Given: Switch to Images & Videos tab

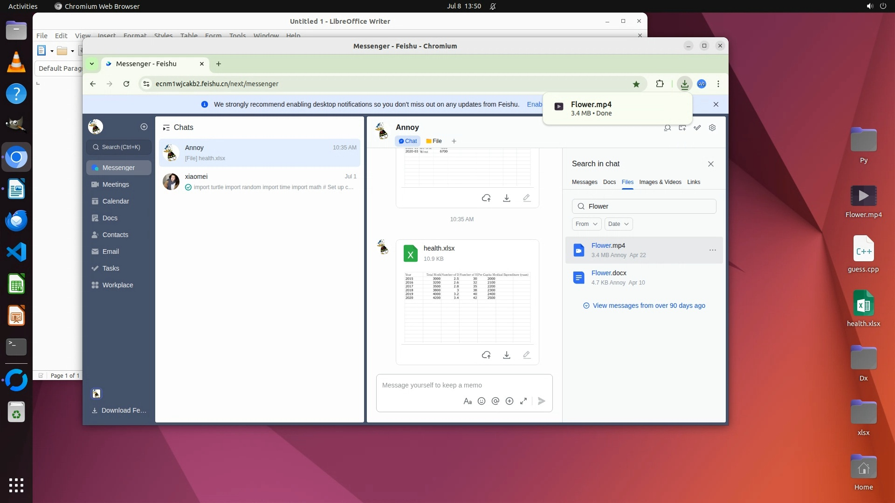Looking at the screenshot, I should click(x=660, y=182).
